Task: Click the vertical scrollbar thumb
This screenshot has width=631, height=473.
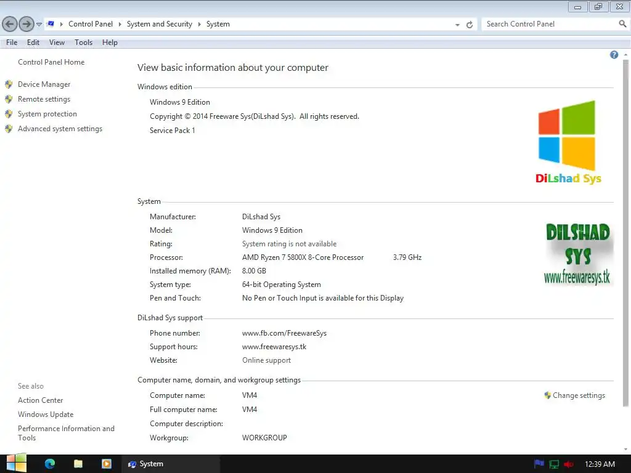Action: point(625,232)
